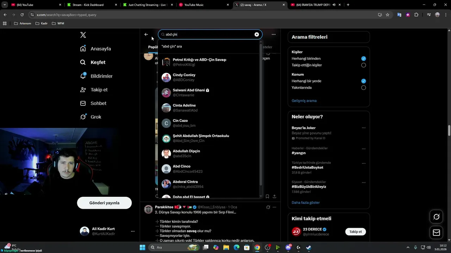Viewport: 451px width, 253px height.
Task: Select Abdullah Dipçin suggestion
Action: click(209, 154)
